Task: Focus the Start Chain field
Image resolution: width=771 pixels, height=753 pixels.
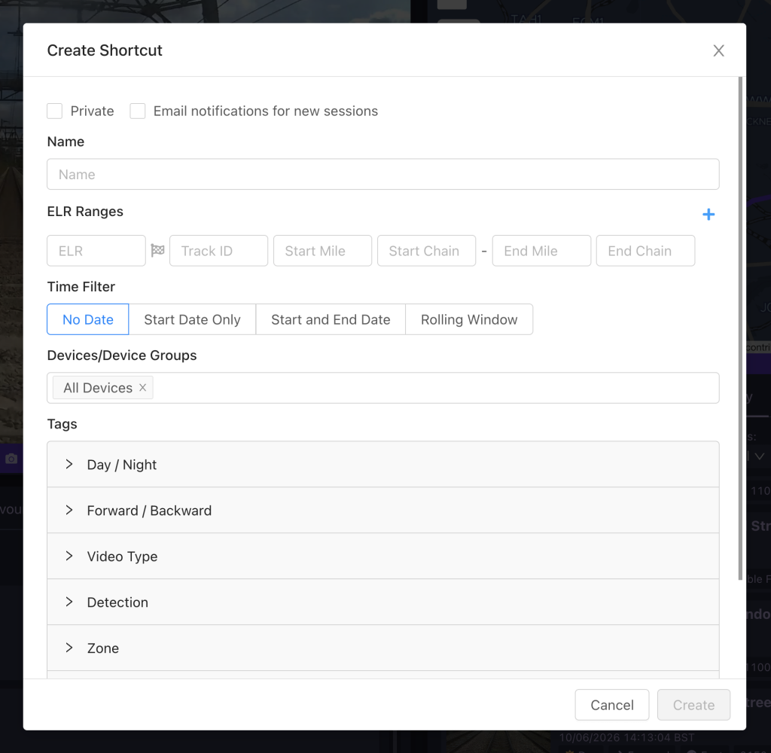Action: point(426,251)
